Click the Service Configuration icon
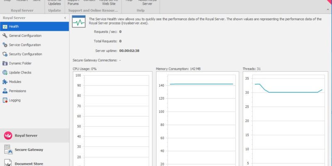 pyautogui.click(x=5, y=45)
